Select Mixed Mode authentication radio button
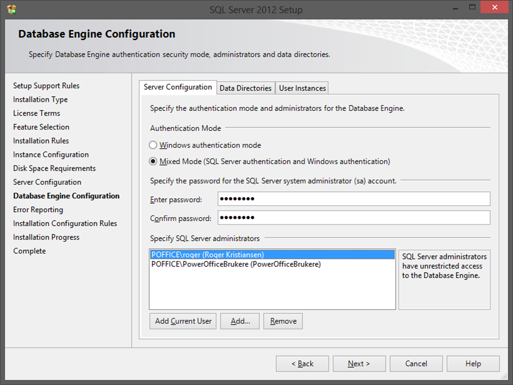 tap(153, 162)
